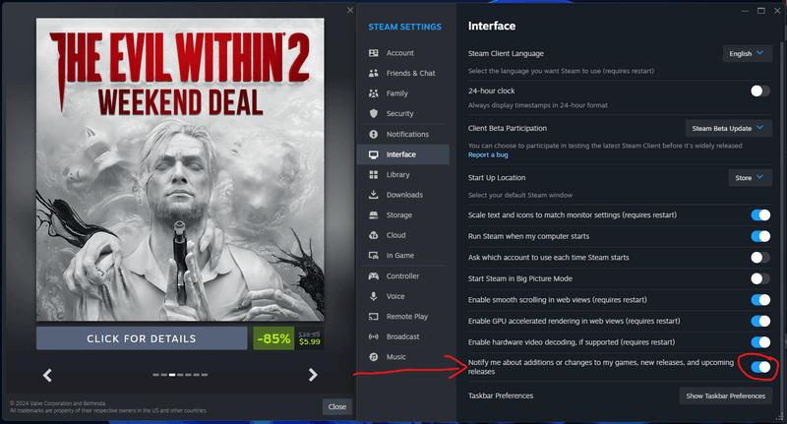Toggle GPU accelerated rendering switch

(x=759, y=321)
